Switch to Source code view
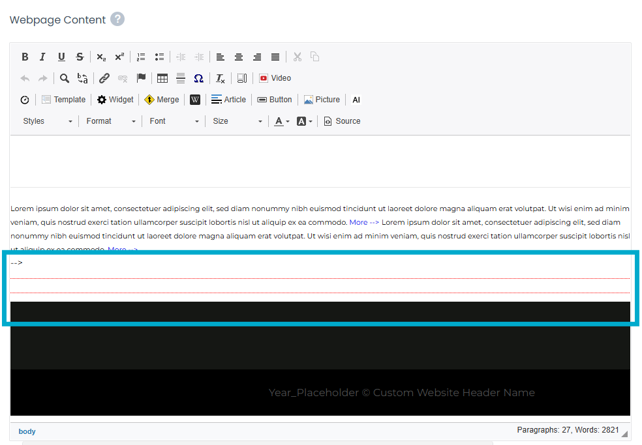 (x=342, y=121)
